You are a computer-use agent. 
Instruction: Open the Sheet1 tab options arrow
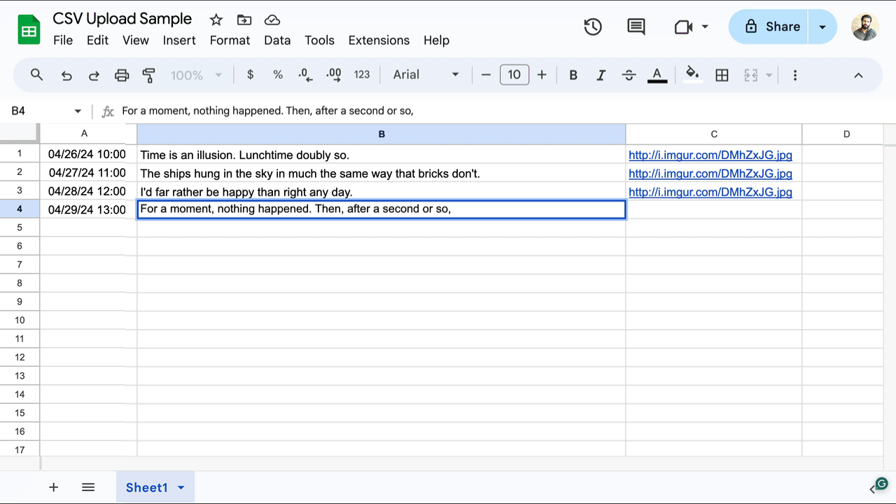pos(181,488)
